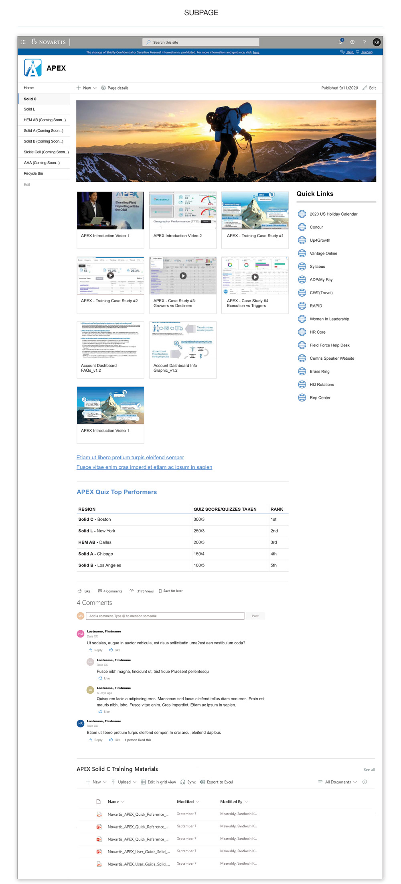Open the KR user profile avatar
Viewport: 401px width, 884px height.
click(x=377, y=42)
